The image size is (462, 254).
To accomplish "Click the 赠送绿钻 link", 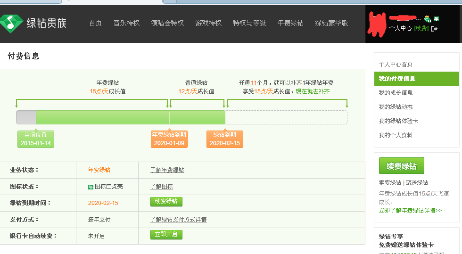I will (x=417, y=183).
